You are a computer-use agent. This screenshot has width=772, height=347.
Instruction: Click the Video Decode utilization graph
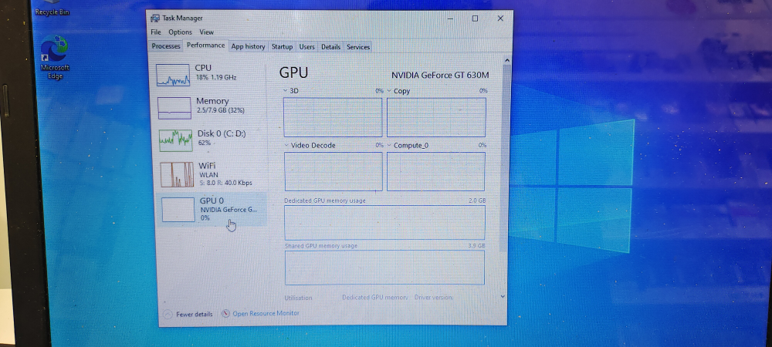[334, 171]
